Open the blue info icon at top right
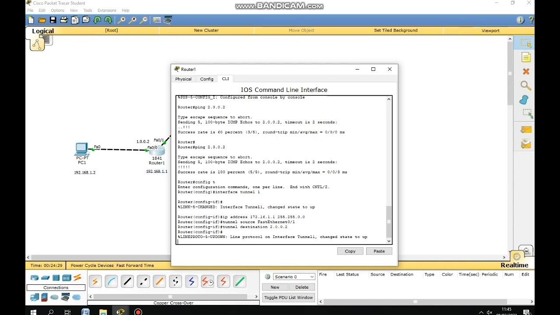This screenshot has width=560, height=315. coord(521,20)
